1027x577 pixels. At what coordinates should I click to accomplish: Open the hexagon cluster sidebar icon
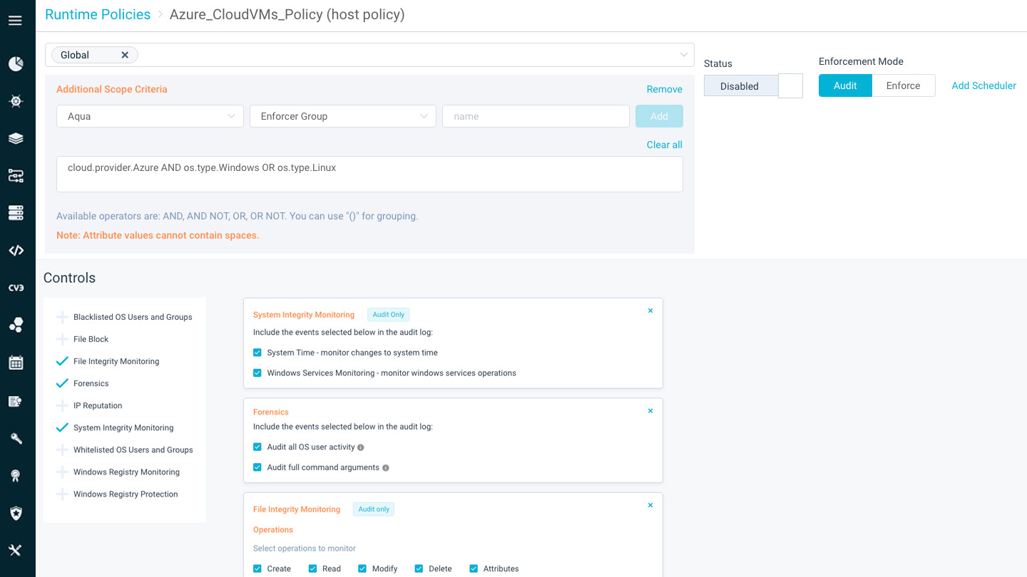point(16,325)
